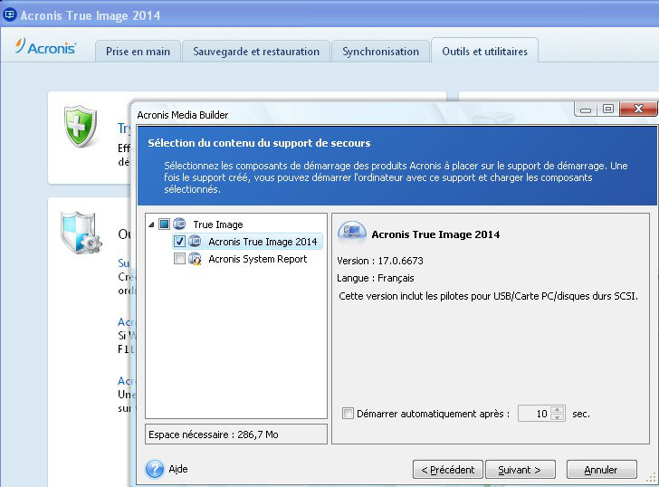Screen dimensions: 659x487
Task: Minimize the Acronis Media Builder window
Action: click(x=586, y=110)
